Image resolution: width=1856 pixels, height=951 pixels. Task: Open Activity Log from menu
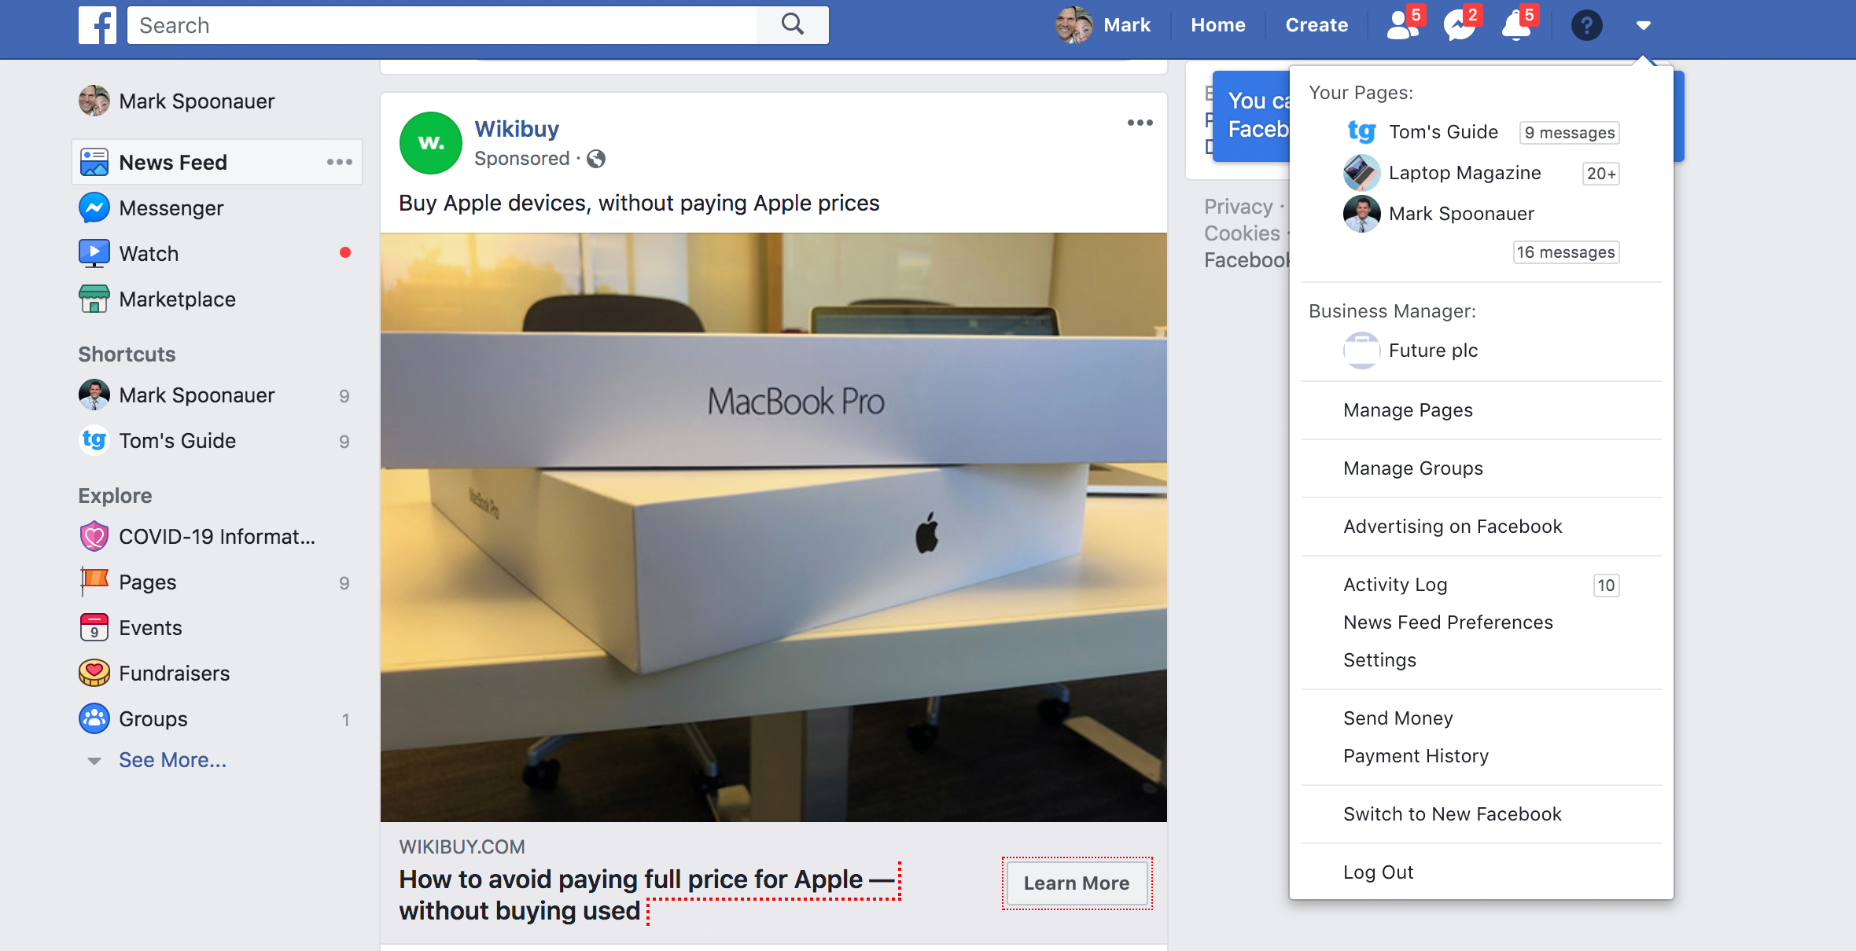pos(1395,585)
